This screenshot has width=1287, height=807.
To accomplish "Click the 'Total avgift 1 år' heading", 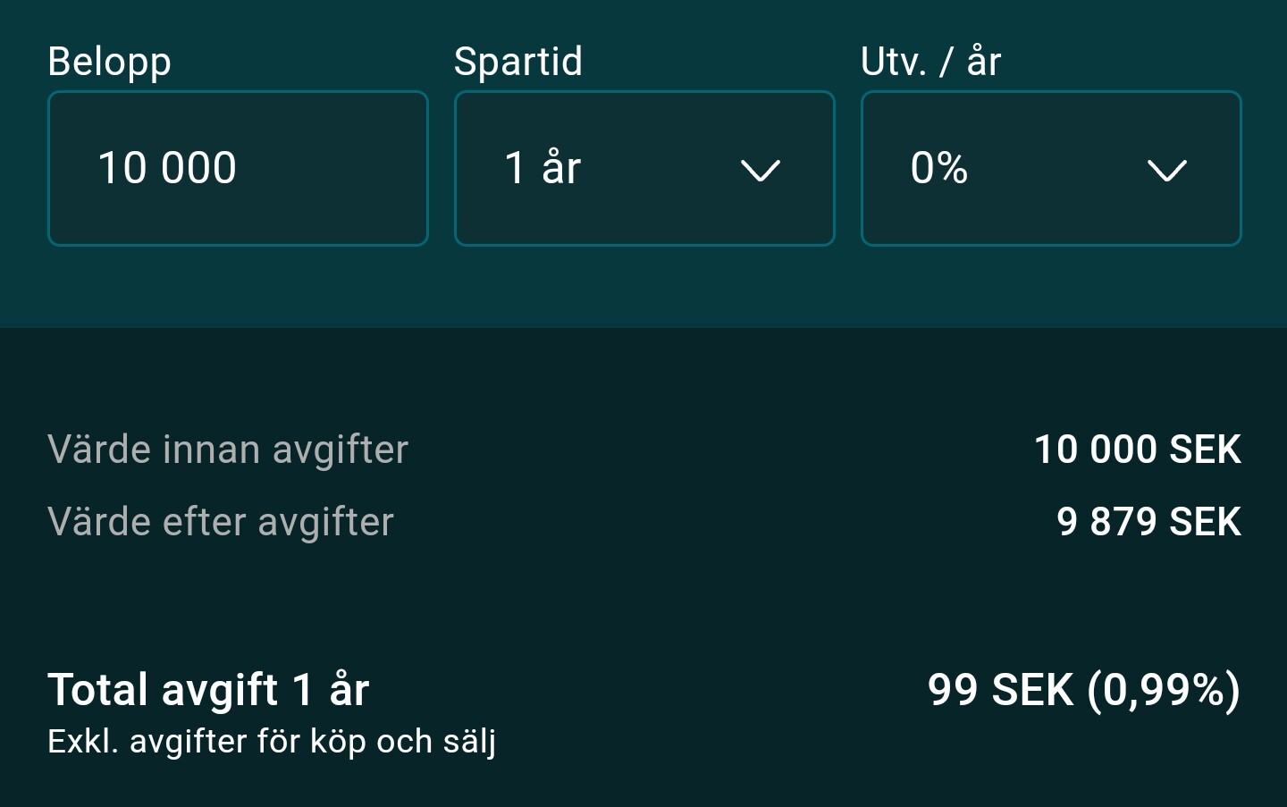I will [x=207, y=689].
